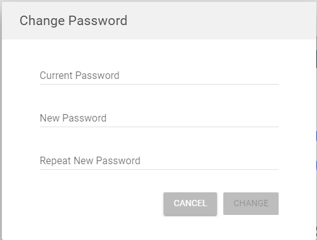Focus the New Password text field

point(159,118)
